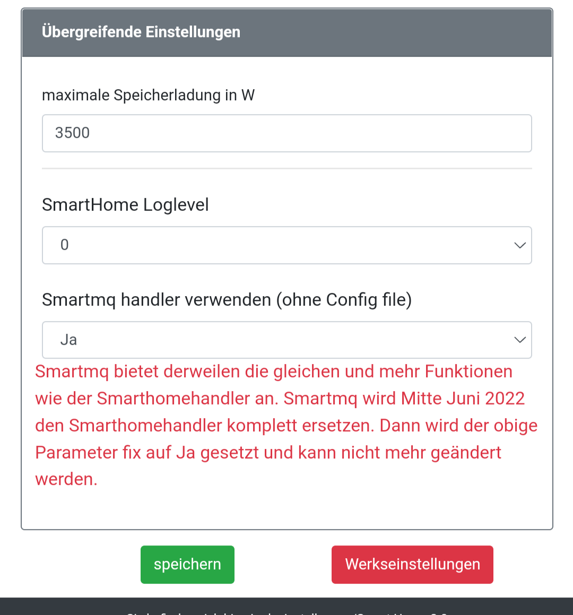Expand the Smartmq handler verwenden dropdown
The image size is (573, 615).
click(x=286, y=340)
